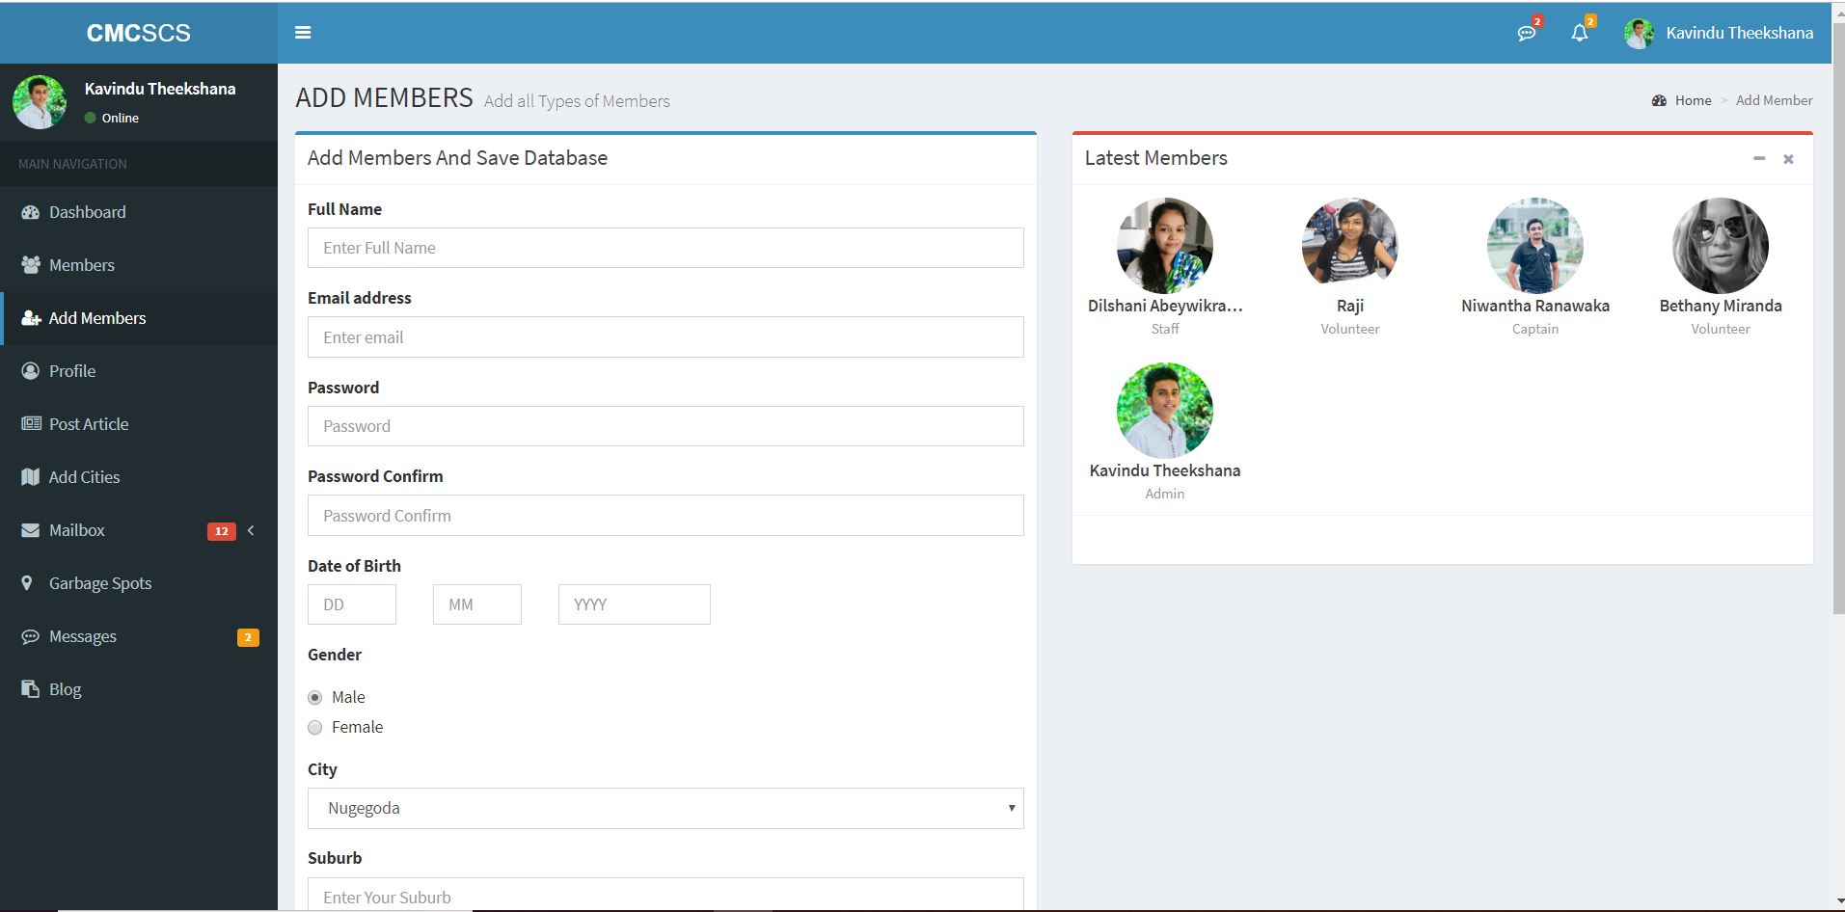This screenshot has height=912, width=1845.
Task: Open Kavindu Theekshana user menu in header
Action: [1718, 33]
